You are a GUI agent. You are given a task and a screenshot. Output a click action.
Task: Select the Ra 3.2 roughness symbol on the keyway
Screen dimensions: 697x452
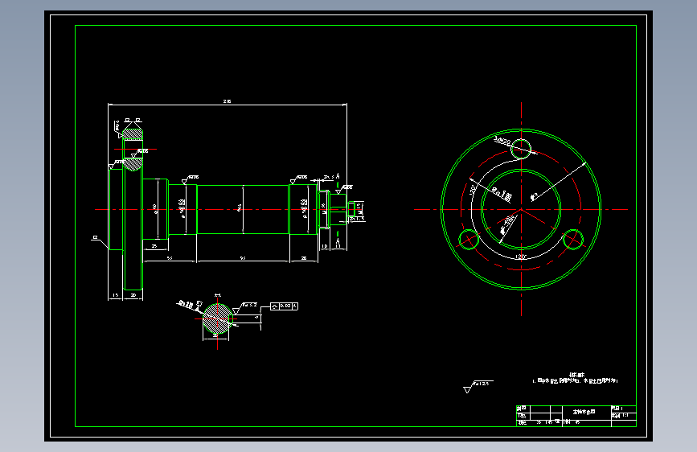pyautogui.click(x=245, y=308)
